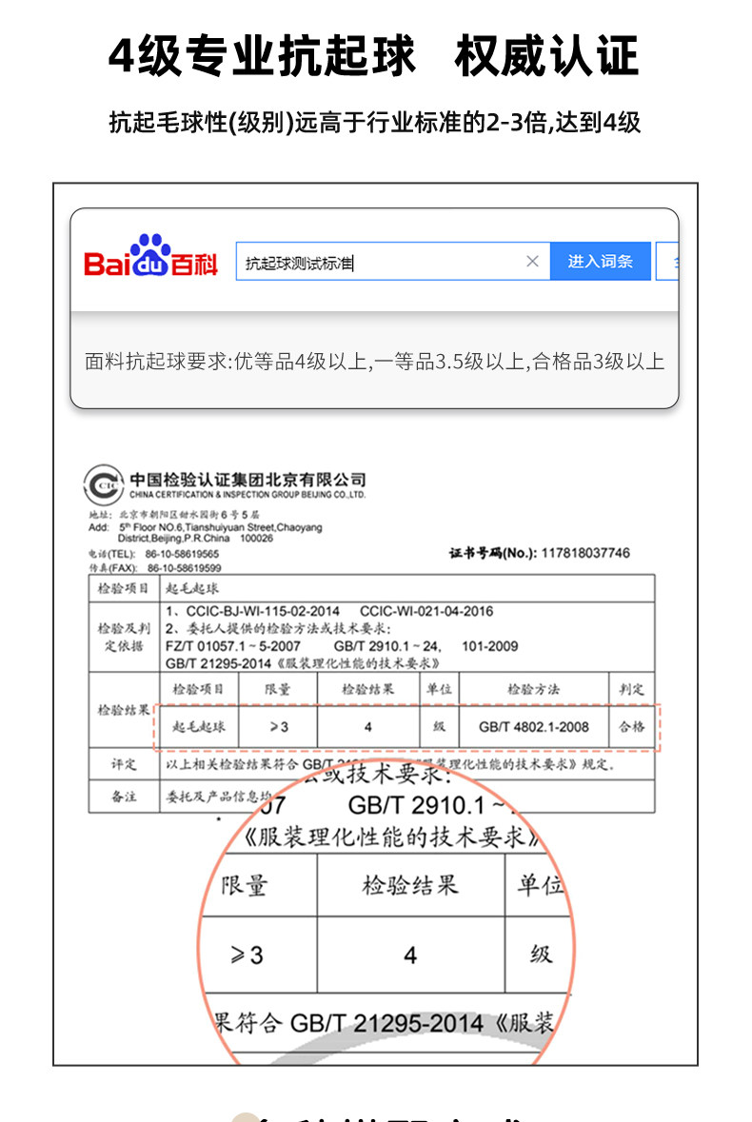Click the 备注 row label in table
Image resolution: width=752 pixels, height=1122 pixels.
[x=124, y=797]
